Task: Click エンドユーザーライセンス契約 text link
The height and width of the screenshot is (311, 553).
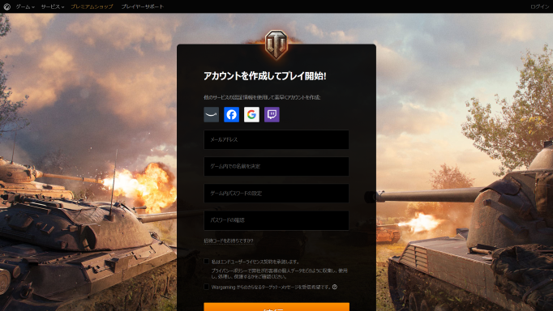Action: (x=246, y=262)
